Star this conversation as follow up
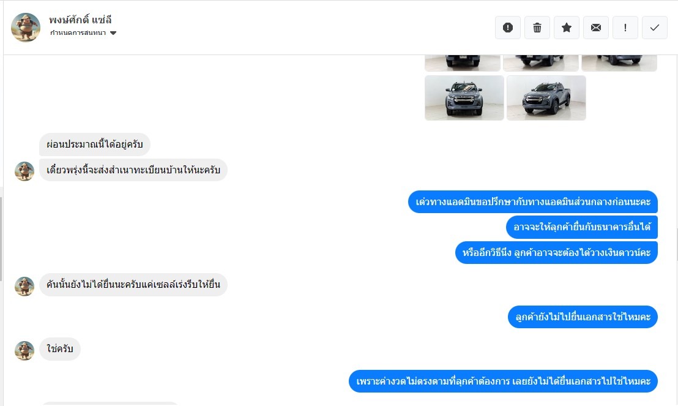This screenshot has height=406, width=678. [567, 28]
